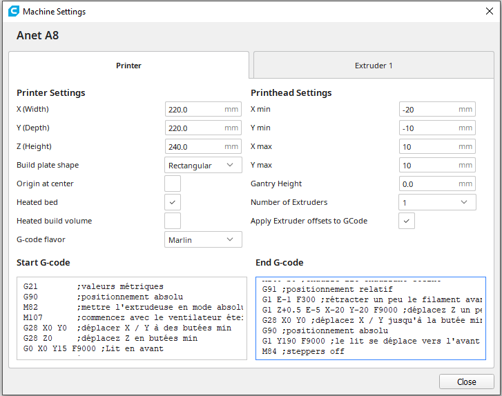Toggle Apply Extruder offsets to GCode checkbox
The image size is (502, 396).
pos(407,221)
